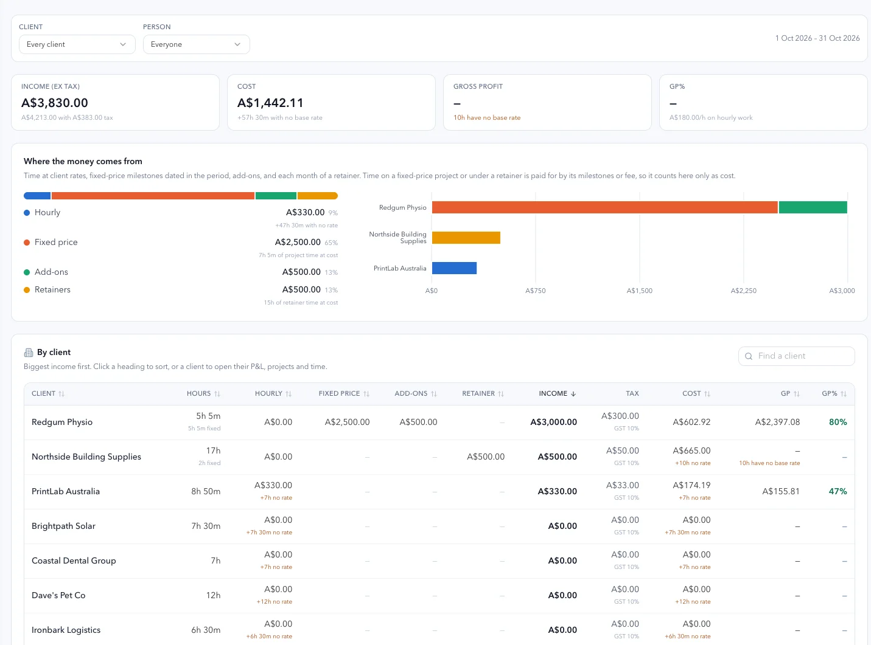
Task: Click the sort icon next to HOURLY header
Action: point(289,394)
